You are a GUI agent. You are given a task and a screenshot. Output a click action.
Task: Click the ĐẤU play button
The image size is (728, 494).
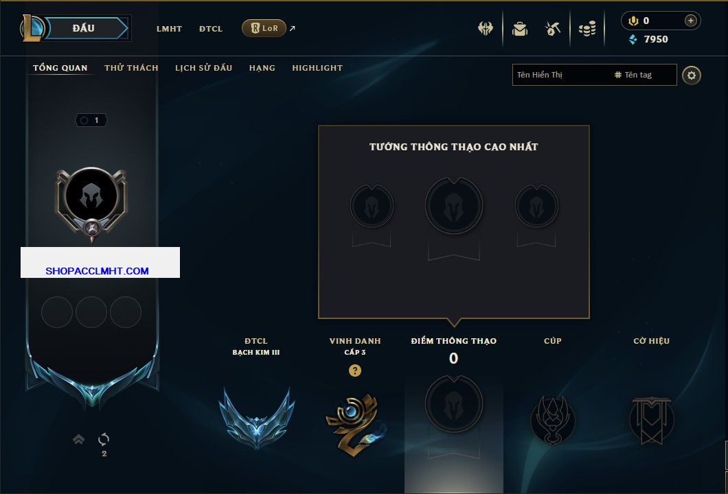point(84,28)
